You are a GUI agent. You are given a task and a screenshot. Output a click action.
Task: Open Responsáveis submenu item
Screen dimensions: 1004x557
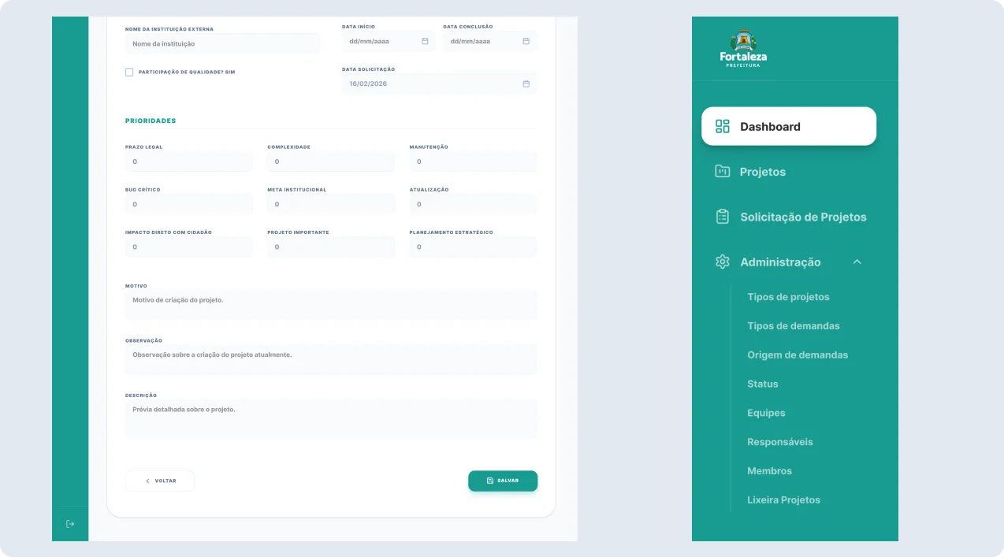point(780,442)
